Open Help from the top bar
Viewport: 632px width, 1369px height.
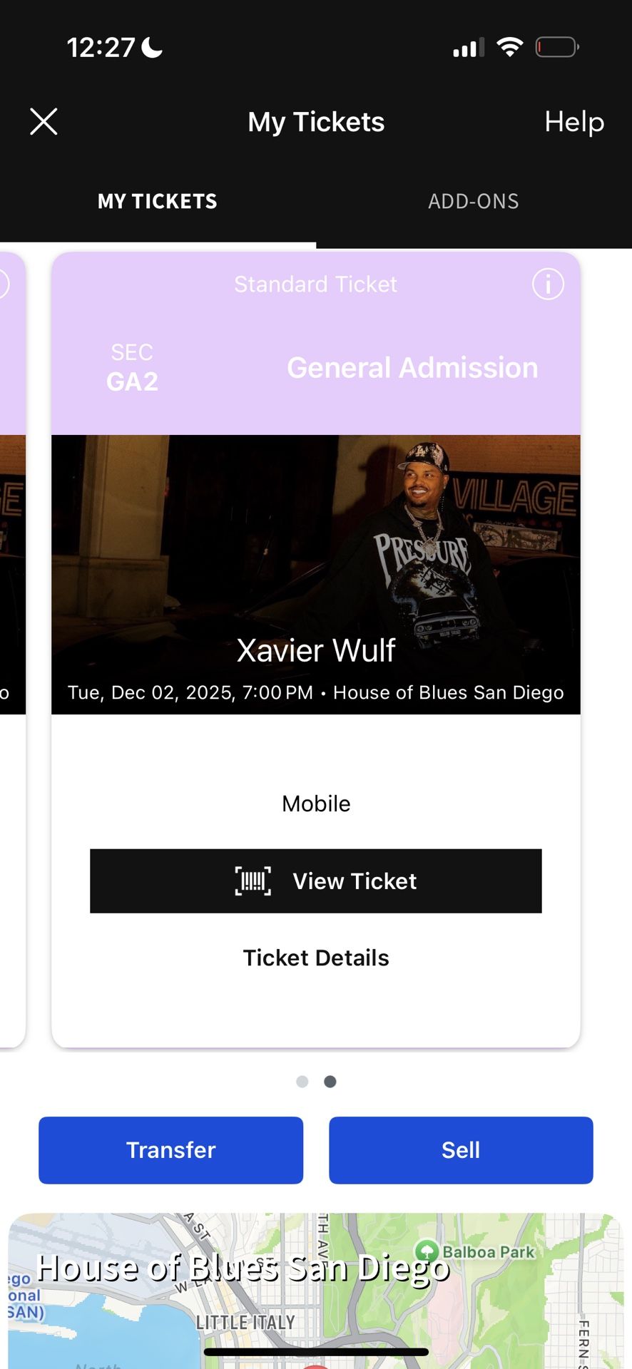574,122
